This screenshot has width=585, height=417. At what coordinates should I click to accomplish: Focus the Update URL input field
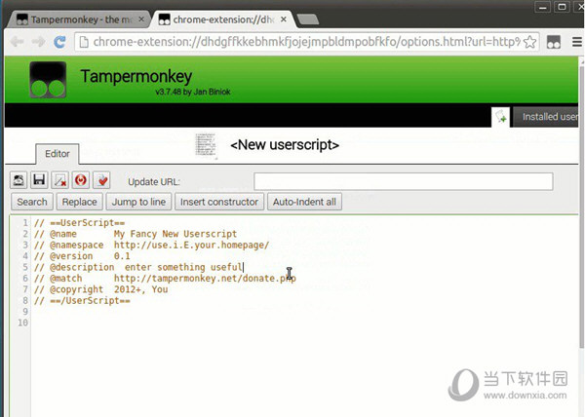click(404, 181)
